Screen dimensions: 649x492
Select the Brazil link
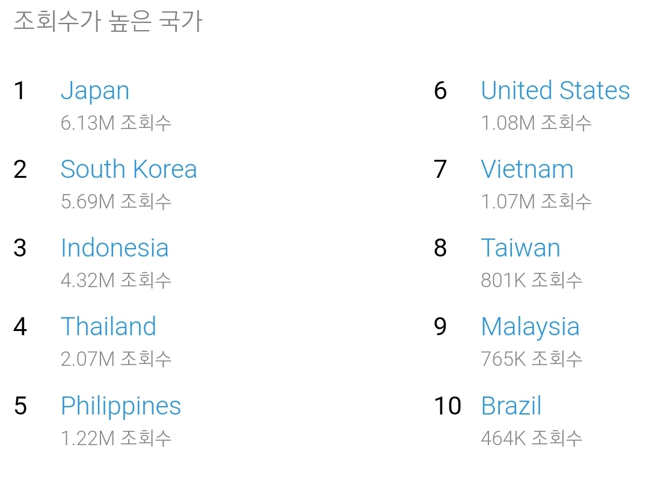point(511,406)
